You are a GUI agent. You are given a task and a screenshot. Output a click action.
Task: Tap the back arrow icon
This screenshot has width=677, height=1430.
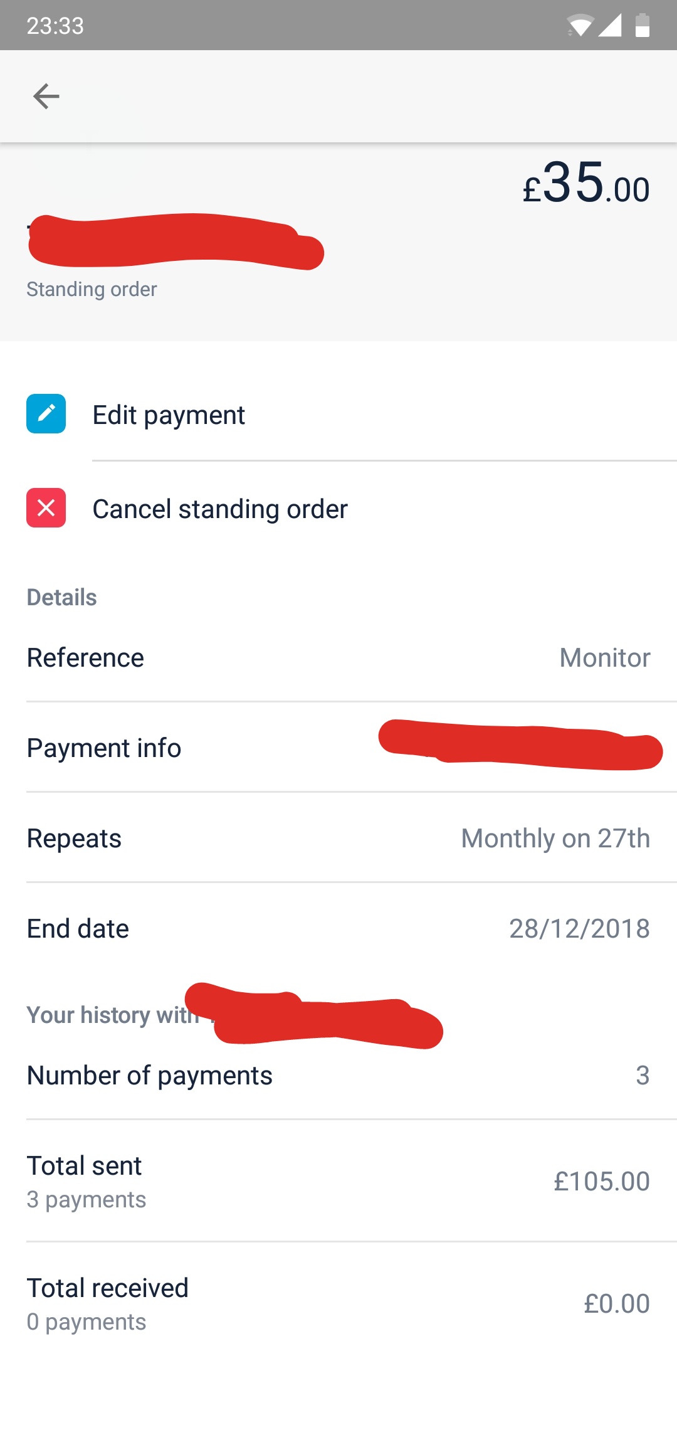pyautogui.click(x=46, y=96)
